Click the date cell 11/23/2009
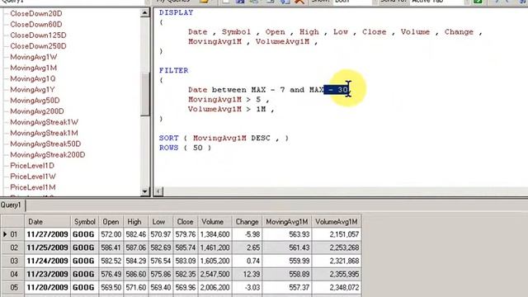Screen dimensions: 528x297 (48, 274)
